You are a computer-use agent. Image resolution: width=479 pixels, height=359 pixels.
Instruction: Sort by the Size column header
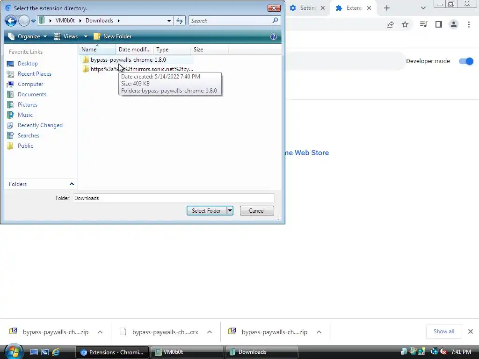pos(209,50)
